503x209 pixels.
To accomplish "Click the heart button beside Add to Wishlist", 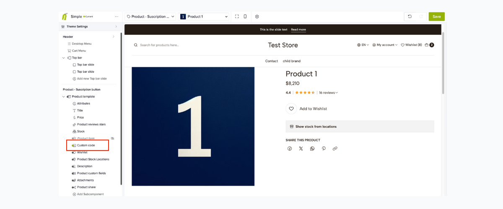I will click(291, 109).
